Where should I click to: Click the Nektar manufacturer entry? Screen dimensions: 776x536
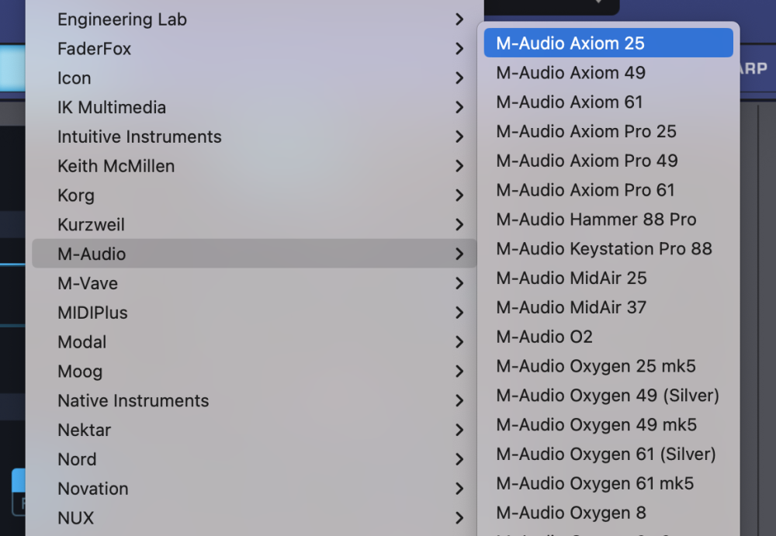tap(84, 430)
